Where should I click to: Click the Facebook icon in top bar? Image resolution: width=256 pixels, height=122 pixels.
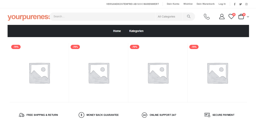(x=234, y=4)
